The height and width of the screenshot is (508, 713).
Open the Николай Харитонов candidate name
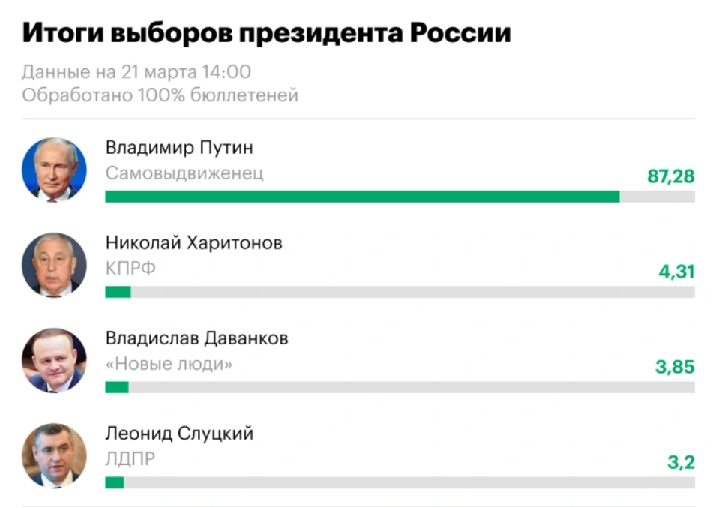point(194,242)
